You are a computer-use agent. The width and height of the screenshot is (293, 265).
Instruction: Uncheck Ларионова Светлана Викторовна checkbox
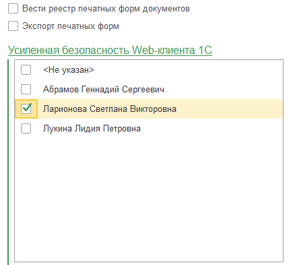point(26,109)
